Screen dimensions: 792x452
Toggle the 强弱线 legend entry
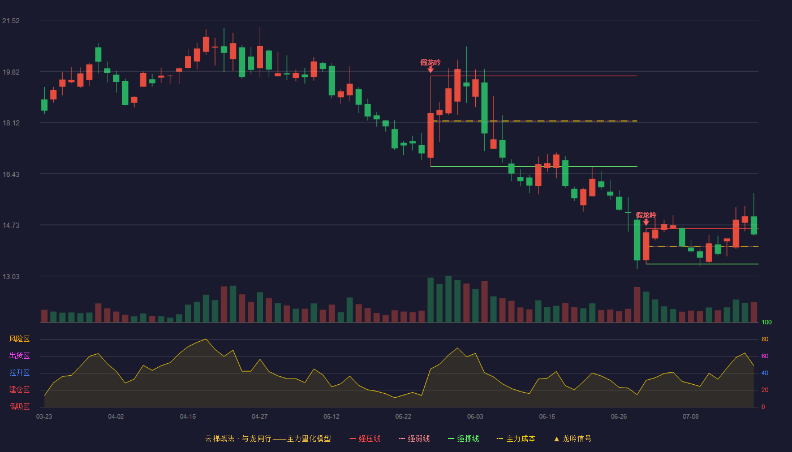[x=414, y=438]
